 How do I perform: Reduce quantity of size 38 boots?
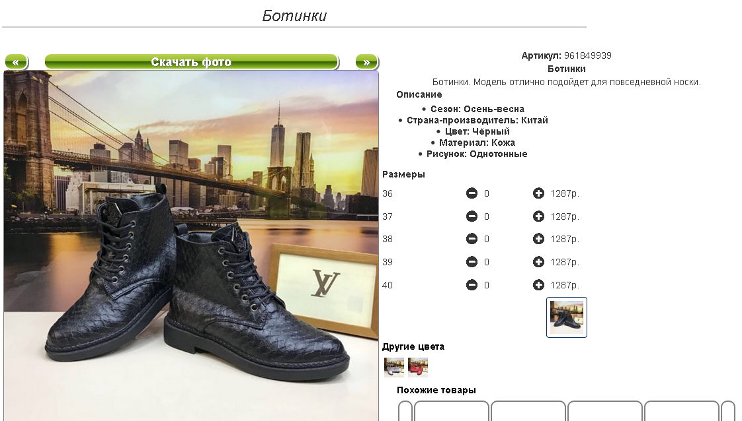[472, 239]
